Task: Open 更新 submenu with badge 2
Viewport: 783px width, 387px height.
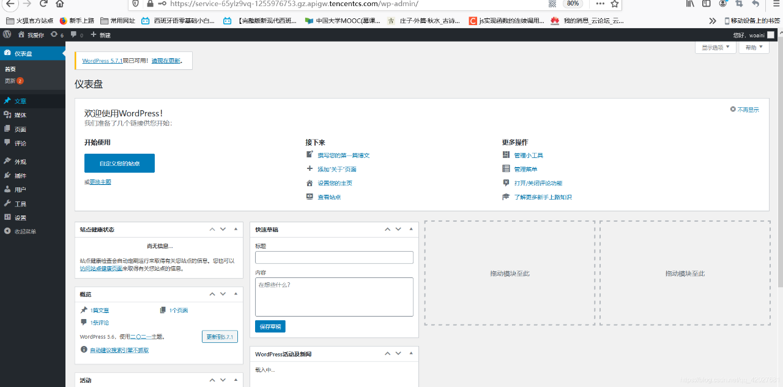Action: pyautogui.click(x=14, y=81)
